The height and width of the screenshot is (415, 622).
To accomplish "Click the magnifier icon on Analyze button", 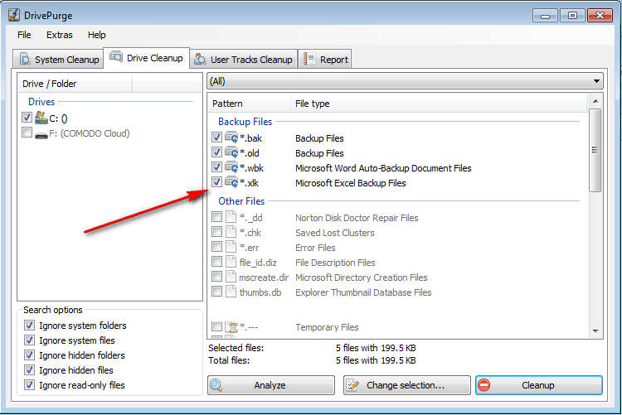I will point(216,385).
